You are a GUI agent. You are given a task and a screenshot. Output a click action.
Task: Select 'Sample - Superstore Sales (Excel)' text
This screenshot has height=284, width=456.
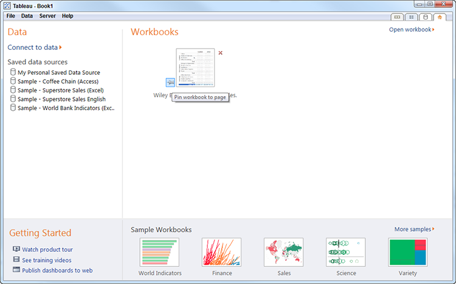(60, 90)
